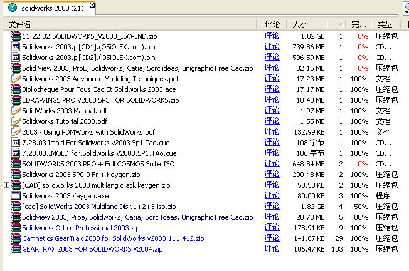Select file 2003 - Using PDMWorks with SolidWorks.pdf
409x271 pixels.
click(x=88, y=132)
